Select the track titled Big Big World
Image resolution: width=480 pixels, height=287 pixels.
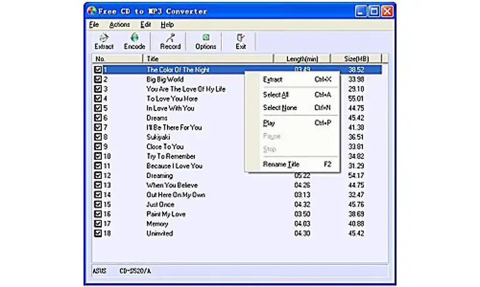coord(165,79)
